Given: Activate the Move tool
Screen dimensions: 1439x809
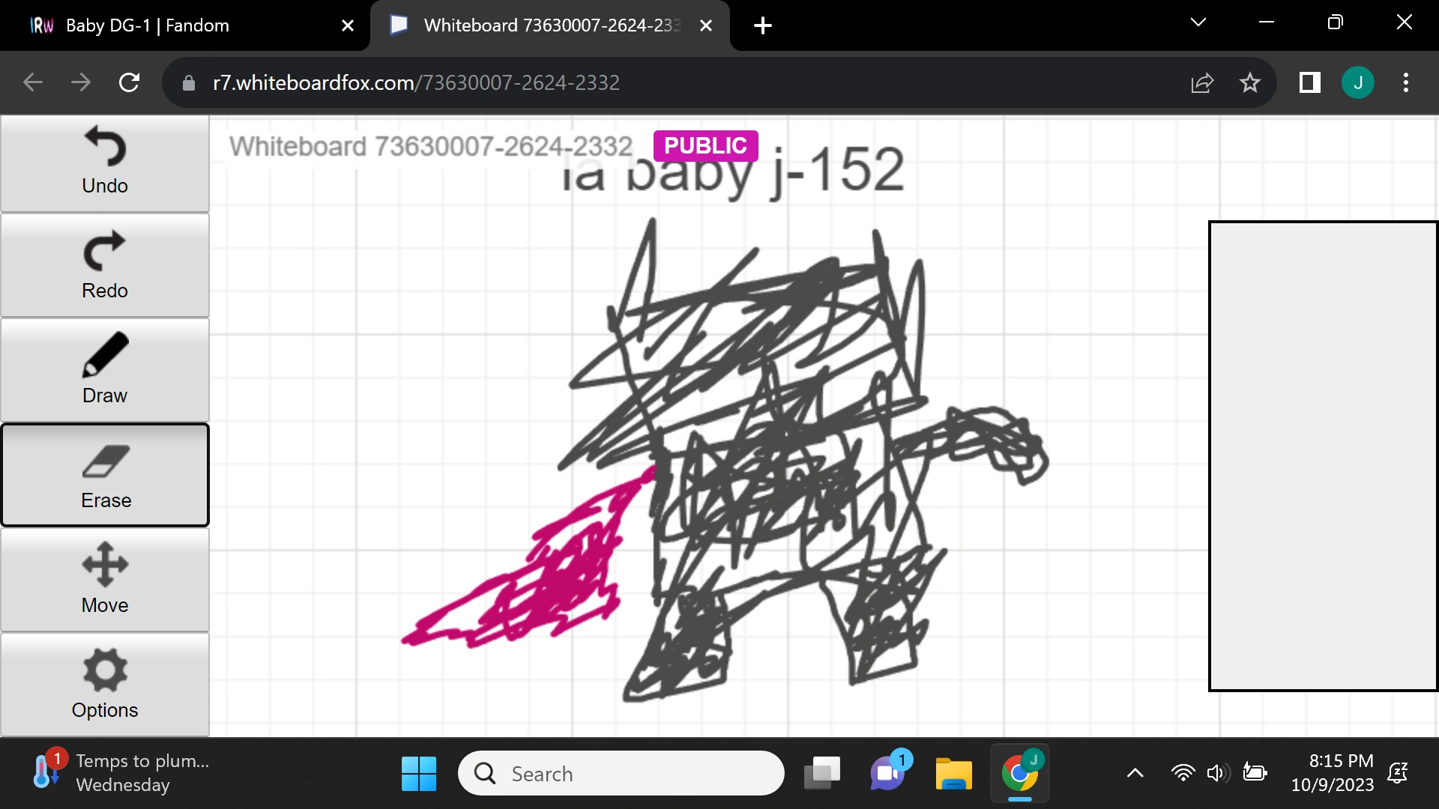Looking at the screenshot, I should pyautogui.click(x=105, y=580).
